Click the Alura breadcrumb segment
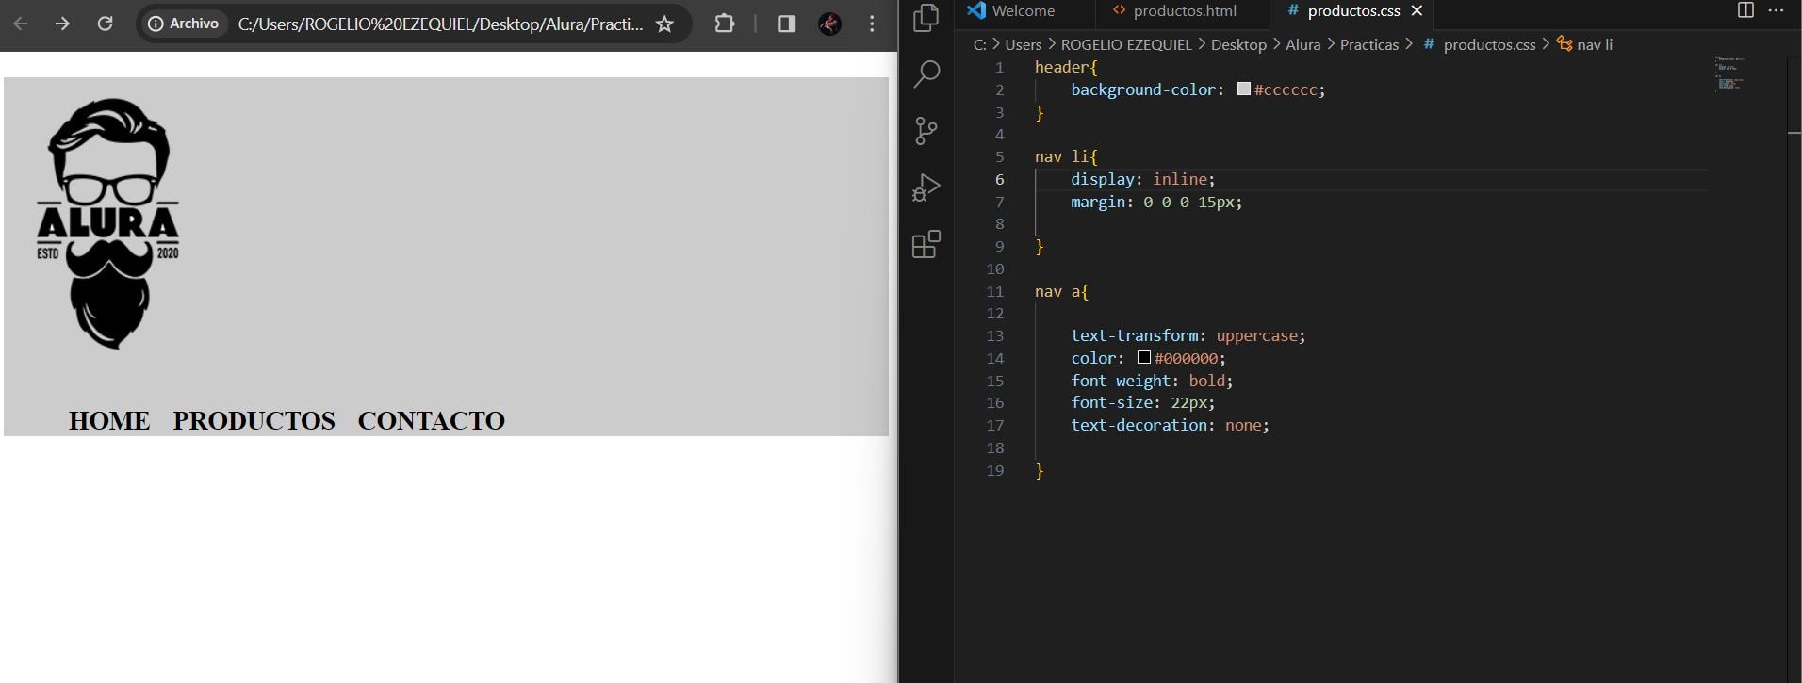The width and height of the screenshot is (1802, 683). point(1302,44)
